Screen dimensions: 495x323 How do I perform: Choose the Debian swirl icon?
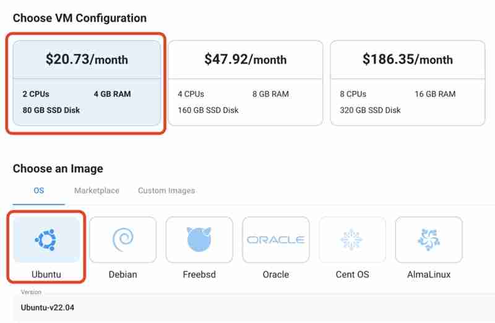click(123, 239)
